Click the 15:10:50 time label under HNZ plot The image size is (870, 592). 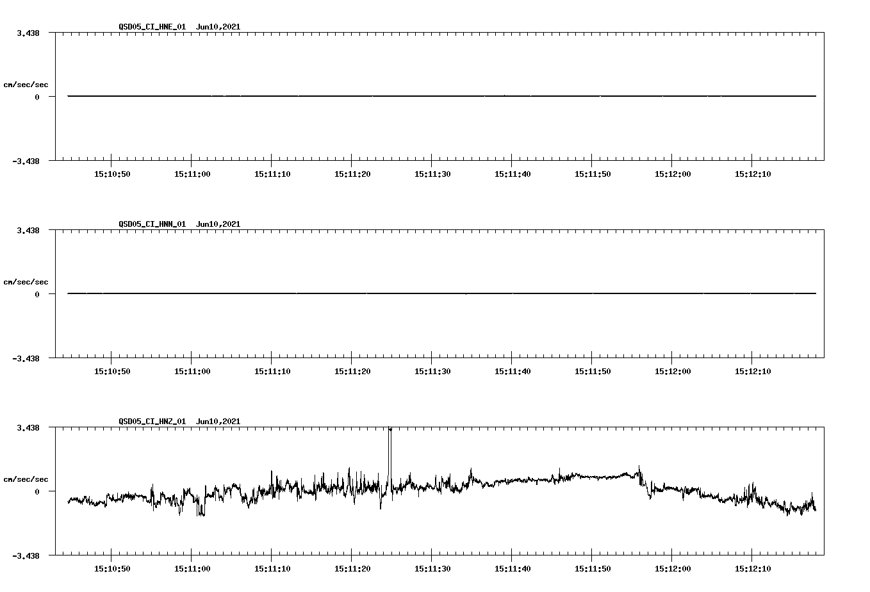pyautogui.click(x=112, y=569)
